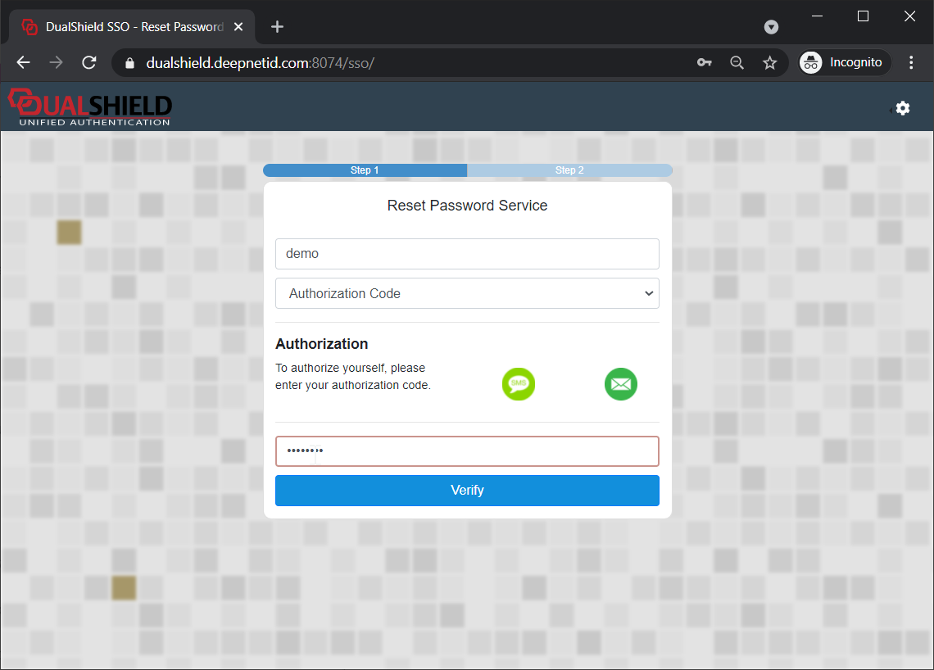Viewport: 934px width, 670px height.
Task: Bookmark this page with star icon
Action: [x=769, y=63]
